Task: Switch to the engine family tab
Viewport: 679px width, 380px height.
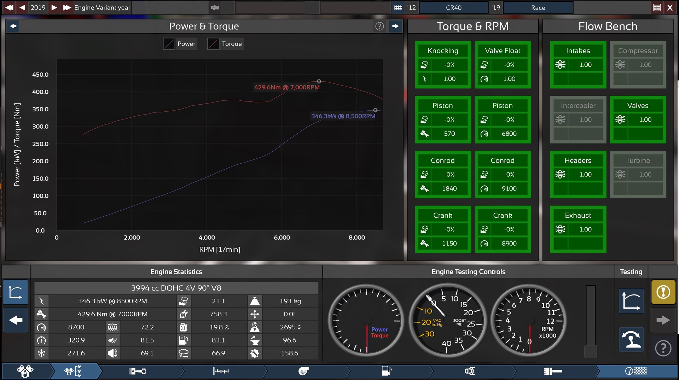Action: coord(25,371)
